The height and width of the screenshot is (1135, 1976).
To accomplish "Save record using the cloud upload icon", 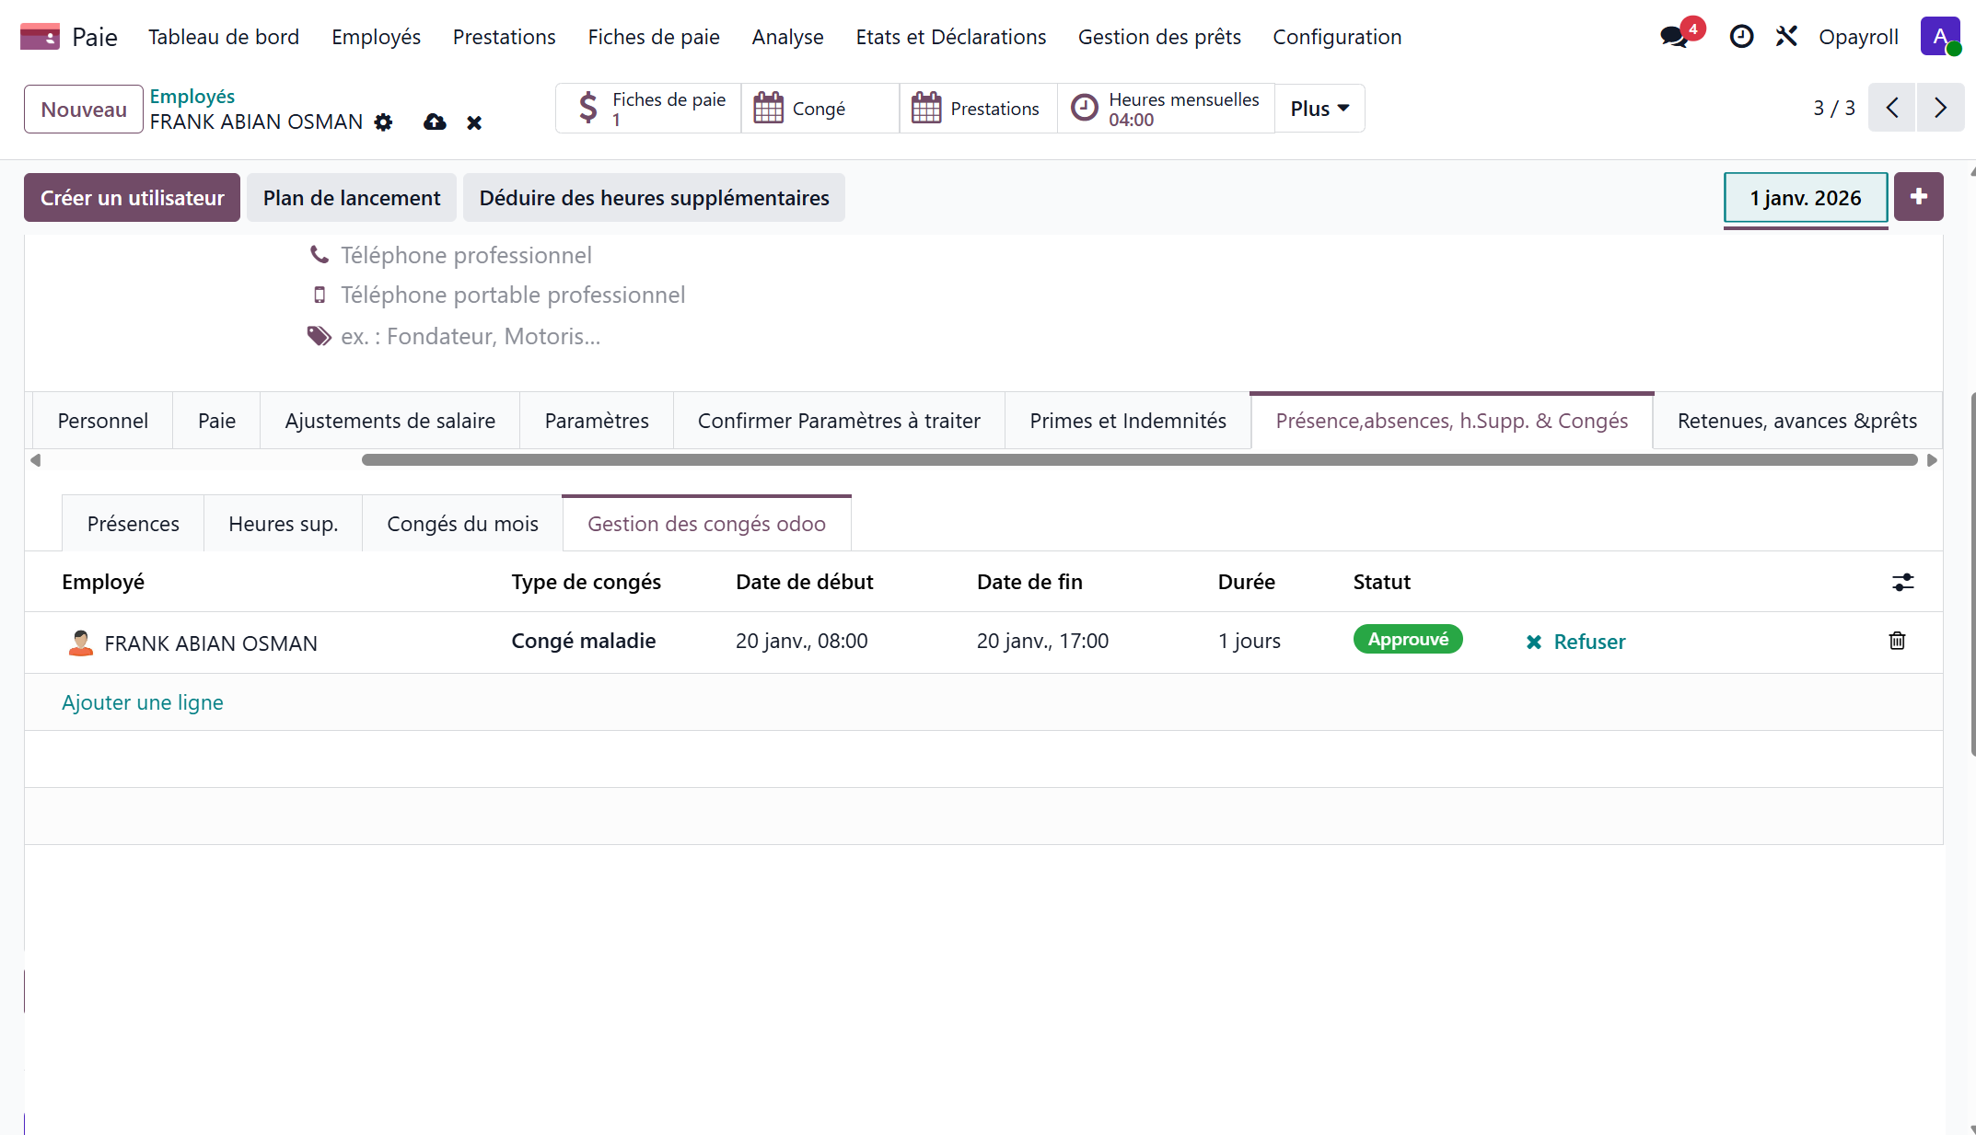I will (x=435, y=122).
